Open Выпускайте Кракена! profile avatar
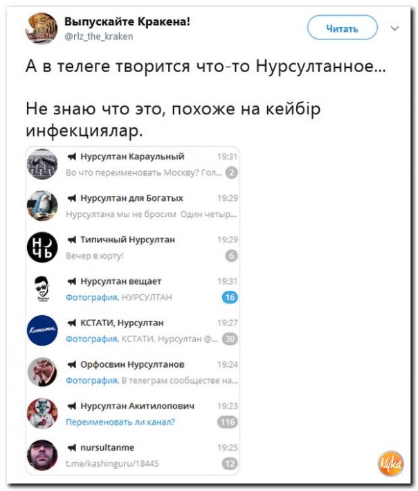This screenshot has width=418, height=491. pyautogui.click(x=42, y=28)
